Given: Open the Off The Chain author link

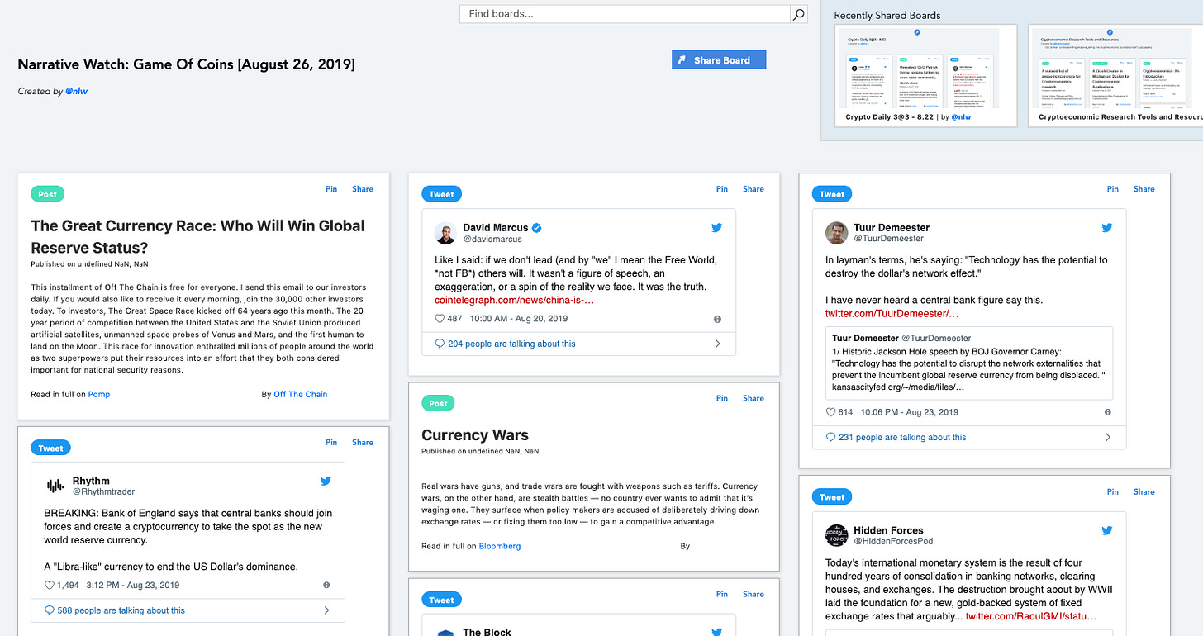Looking at the screenshot, I should click(301, 395).
